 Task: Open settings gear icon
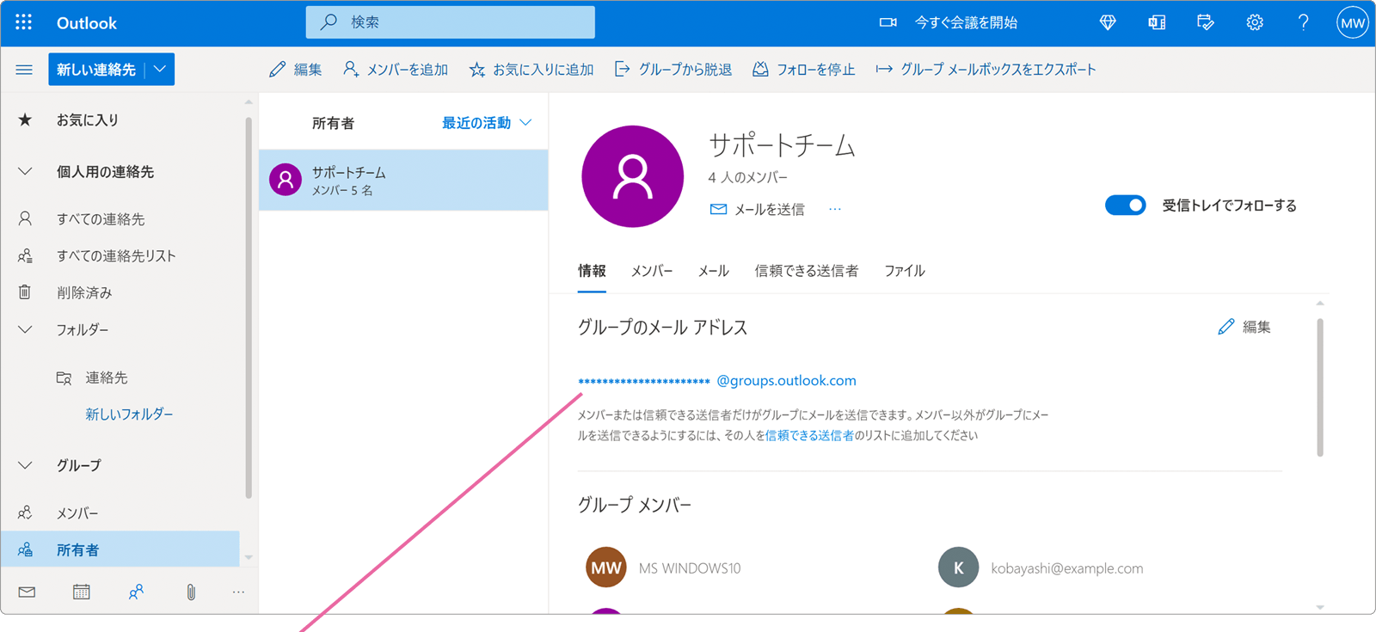click(x=1255, y=23)
